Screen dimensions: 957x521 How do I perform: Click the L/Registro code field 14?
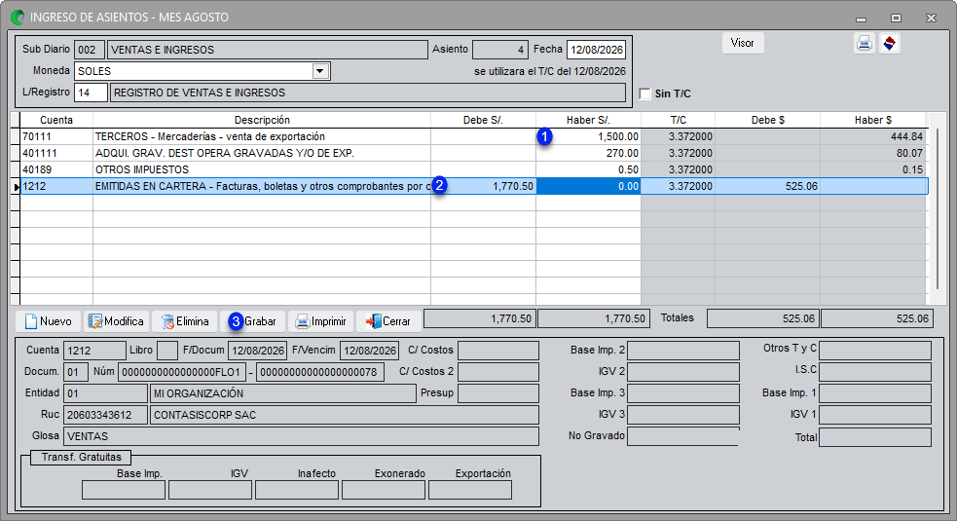pos(91,93)
